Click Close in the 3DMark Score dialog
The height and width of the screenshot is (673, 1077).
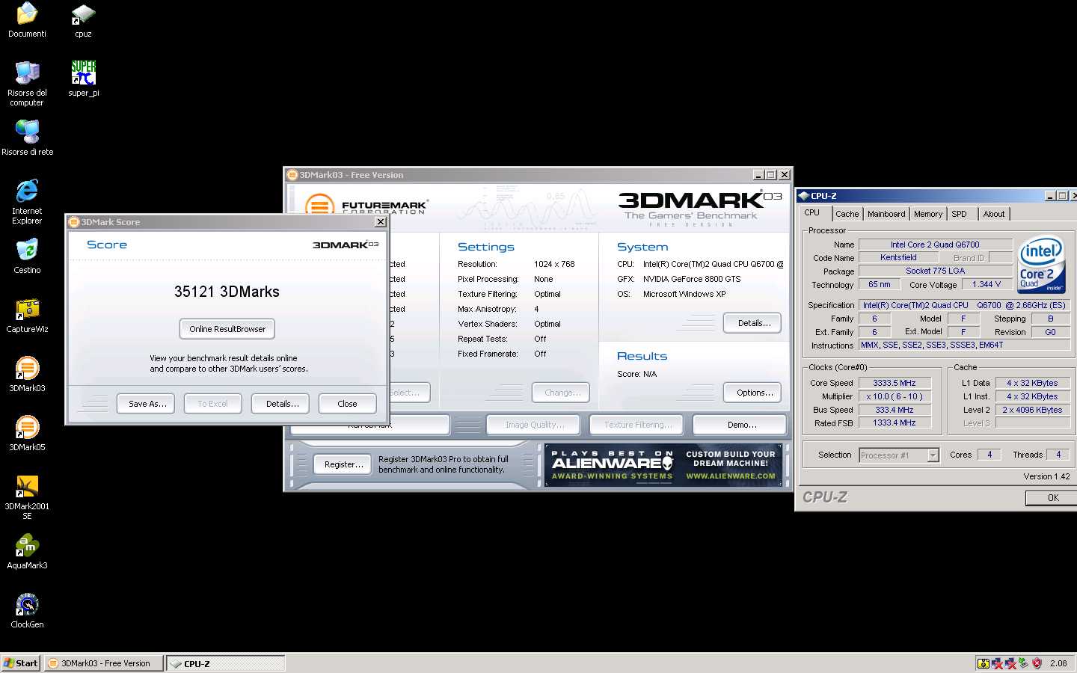tap(347, 404)
